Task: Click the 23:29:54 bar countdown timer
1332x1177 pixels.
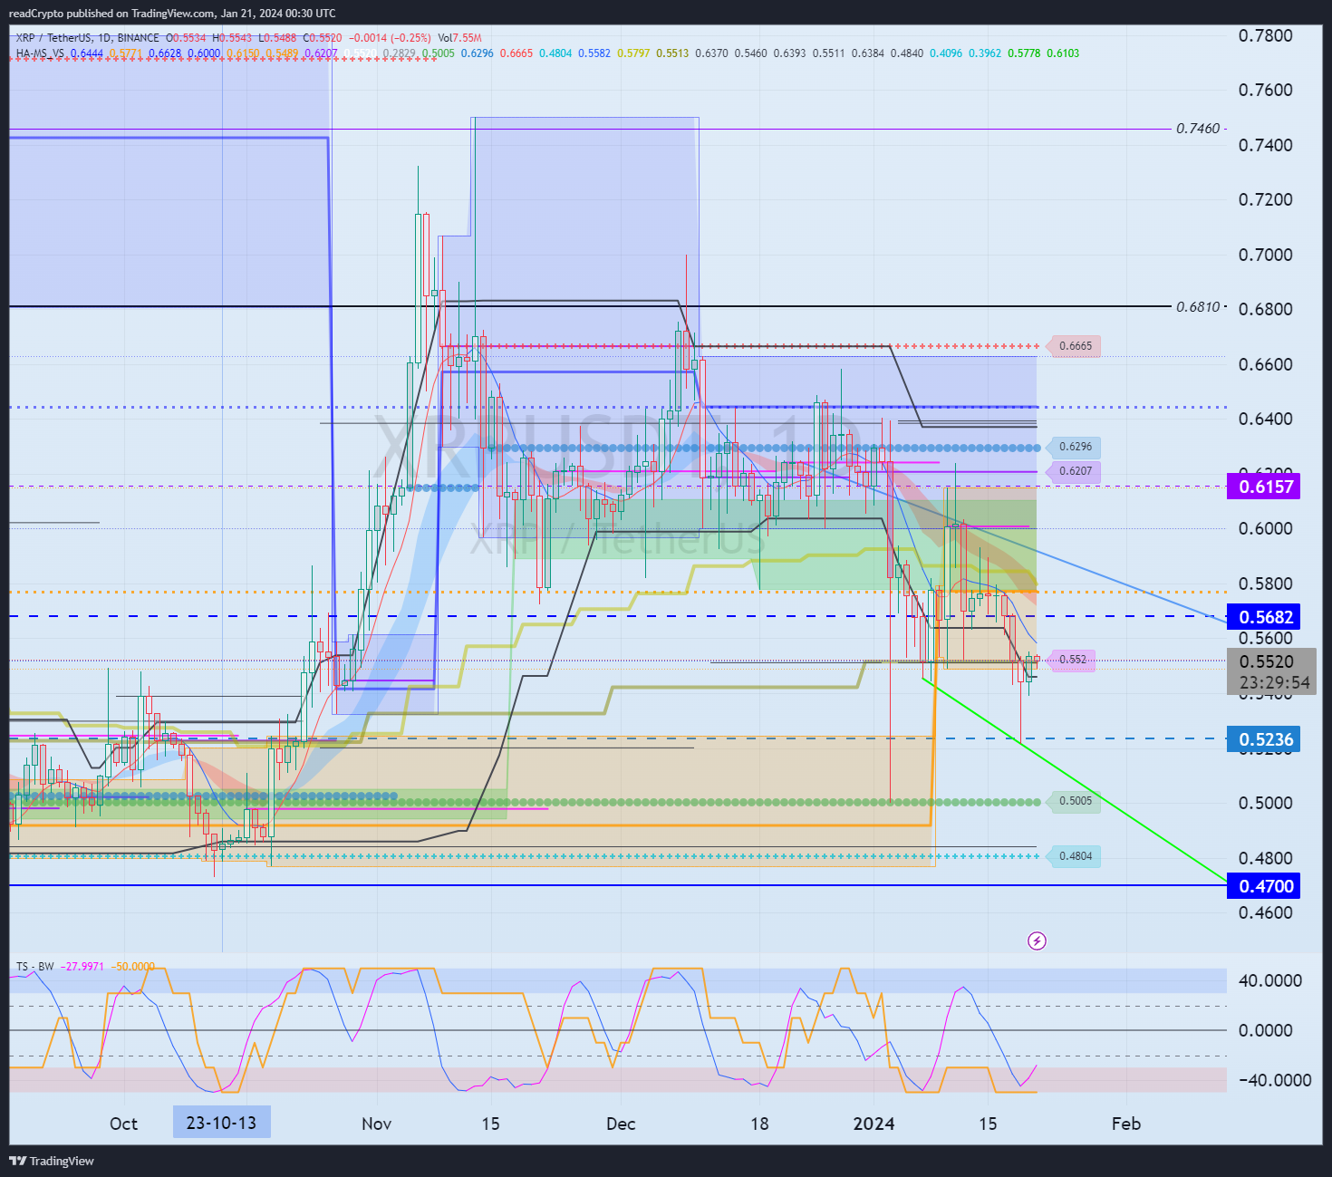Action: click(x=1274, y=683)
